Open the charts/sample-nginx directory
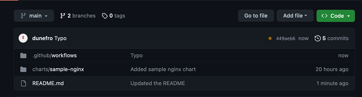The height and width of the screenshot is (97, 362). [58, 69]
